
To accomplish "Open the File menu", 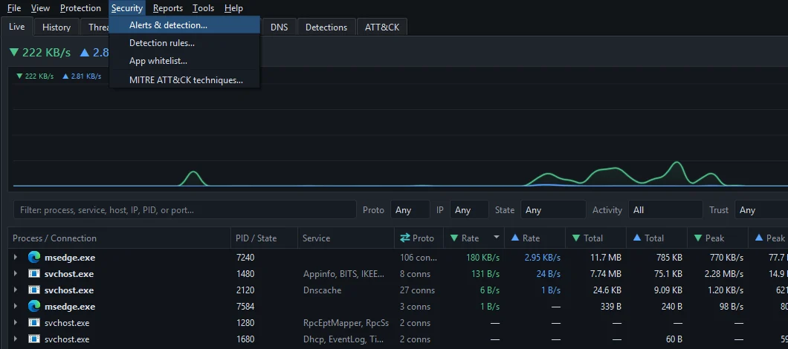I will click(14, 8).
